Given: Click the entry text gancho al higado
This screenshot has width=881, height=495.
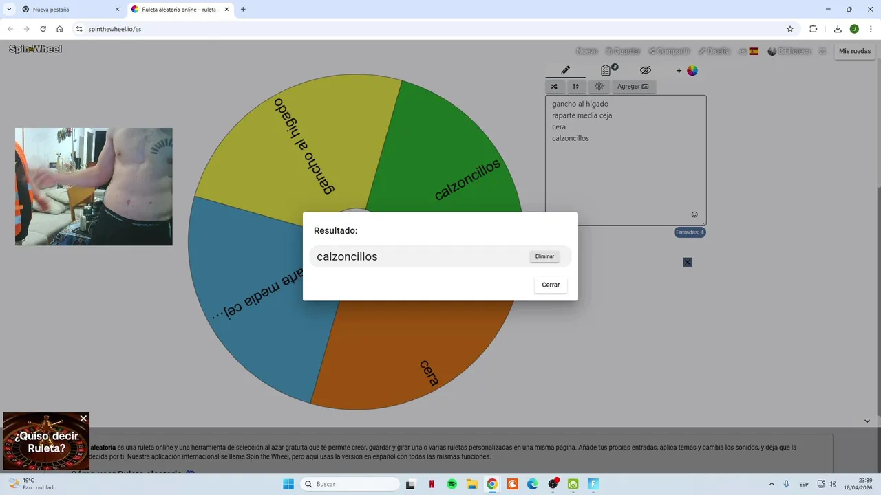Looking at the screenshot, I should pos(580,104).
